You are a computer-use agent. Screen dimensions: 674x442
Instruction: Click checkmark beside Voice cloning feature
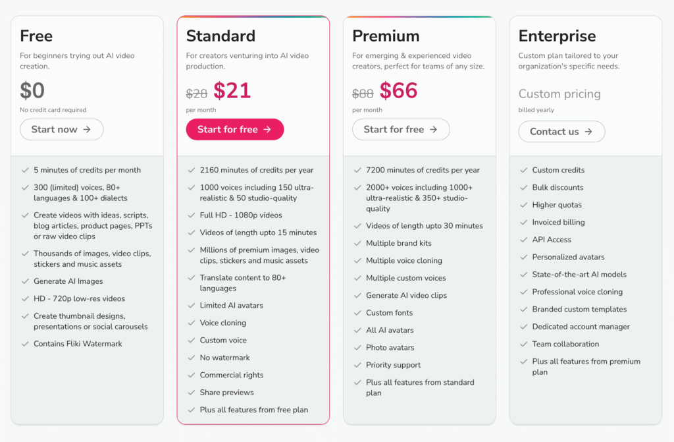192,323
